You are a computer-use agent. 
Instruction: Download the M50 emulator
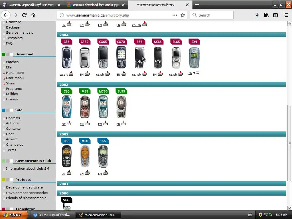pos(87,173)
